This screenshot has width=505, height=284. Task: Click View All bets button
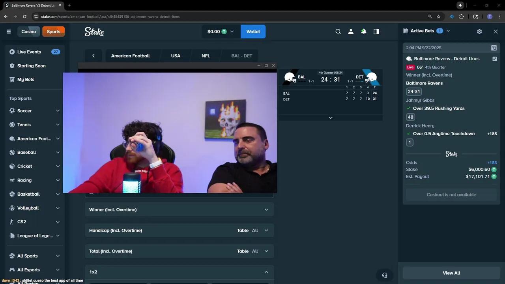click(451, 273)
